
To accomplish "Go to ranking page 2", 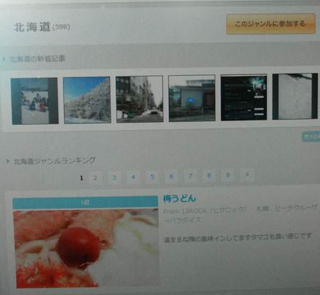I will (95, 178).
